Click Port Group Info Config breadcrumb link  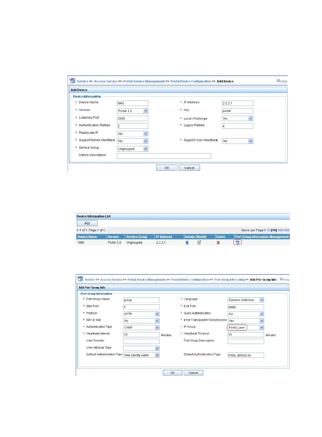229,280
